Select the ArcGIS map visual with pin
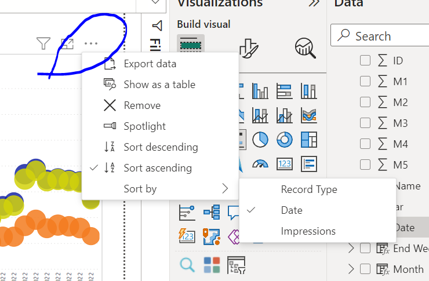This screenshot has height=281, width=429. tap(212, 237)
